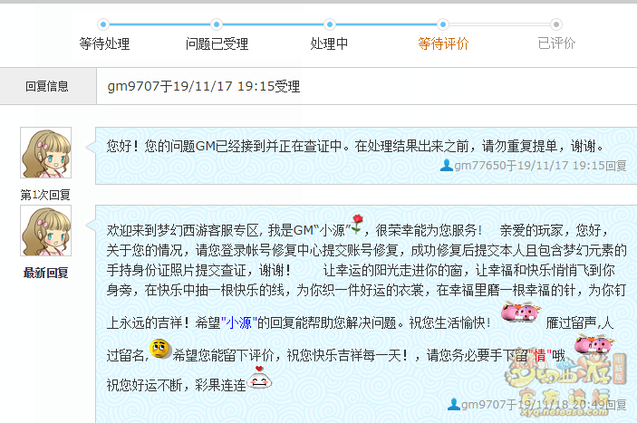Click the user icon beside gm77650
This screenshot has height=423, width=637.
pos(447,165)
